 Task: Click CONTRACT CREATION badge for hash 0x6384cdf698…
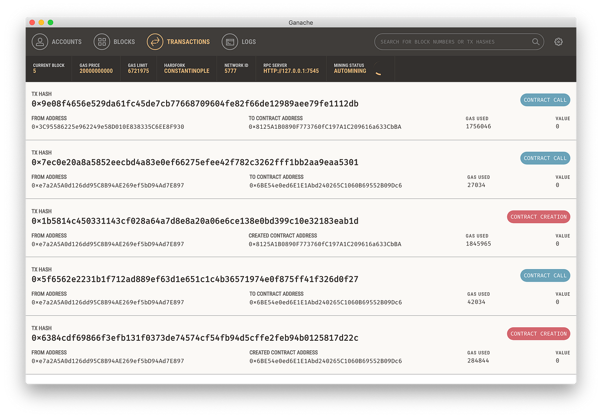(x=539, y=334)
